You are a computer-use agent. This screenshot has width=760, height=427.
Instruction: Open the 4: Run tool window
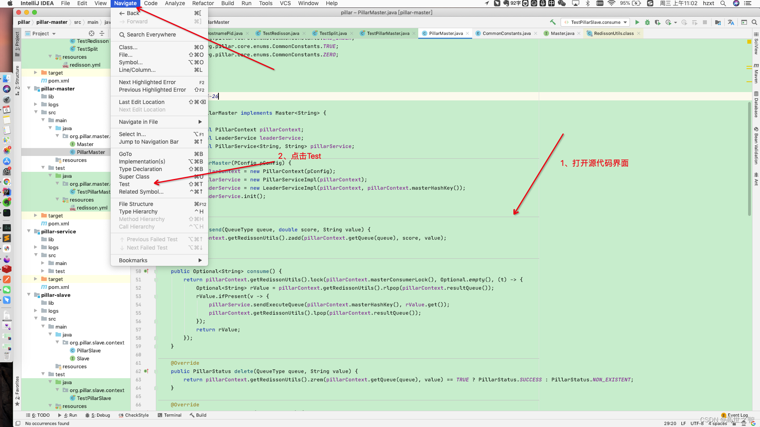coord(68,415)
